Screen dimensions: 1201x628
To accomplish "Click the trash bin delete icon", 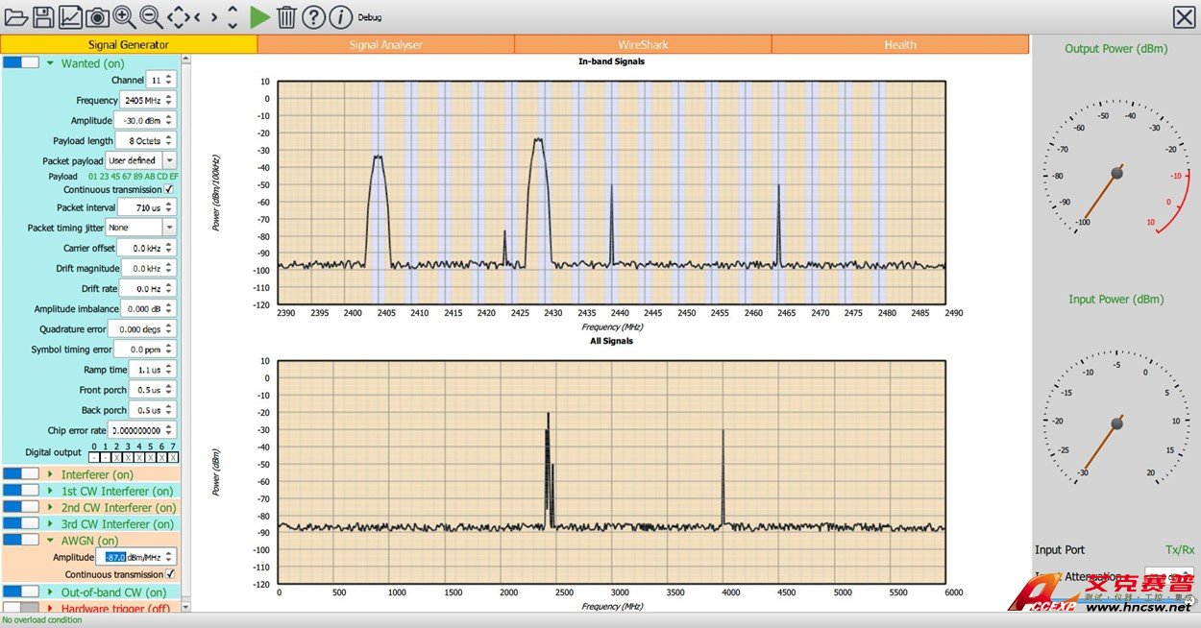I will coord(286,16).
